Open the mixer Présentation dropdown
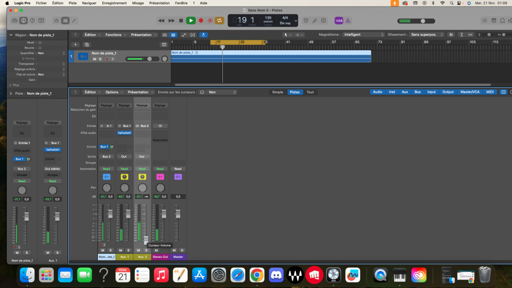This screenshot has width=512, height=288. tap(140, 92)
